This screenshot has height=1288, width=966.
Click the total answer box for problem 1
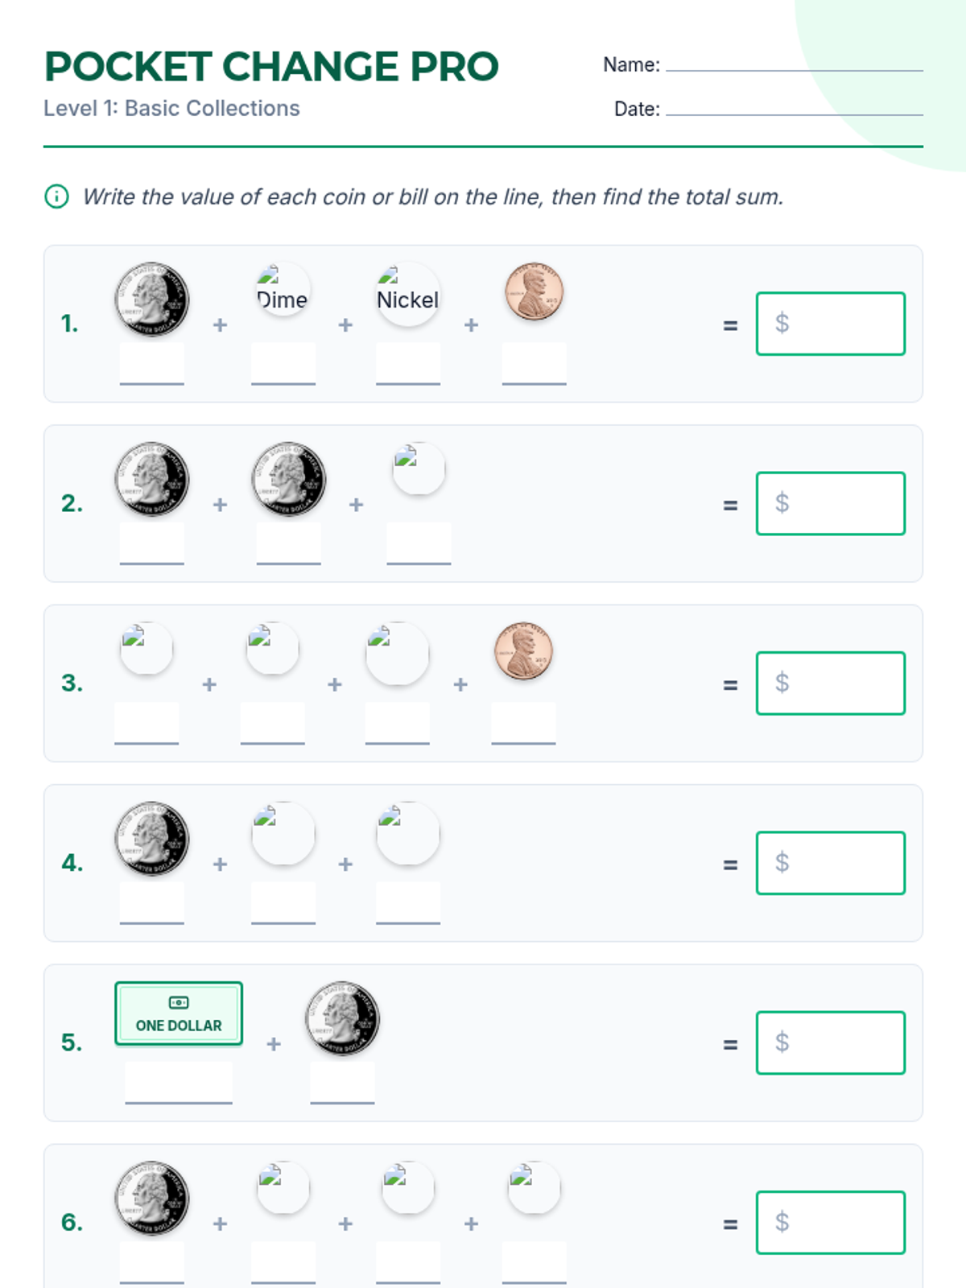(x=831, y=324)
